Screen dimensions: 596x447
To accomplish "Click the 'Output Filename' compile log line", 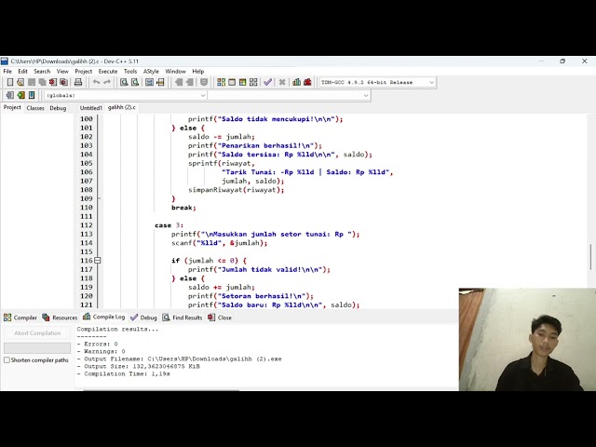I will (x=179, y=359).
